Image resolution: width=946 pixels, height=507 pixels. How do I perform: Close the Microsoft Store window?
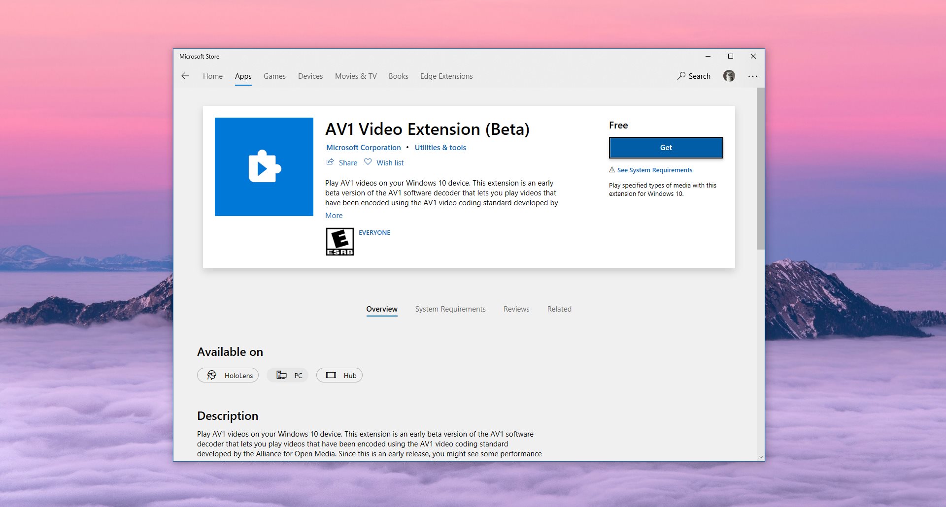click(753, 56)
